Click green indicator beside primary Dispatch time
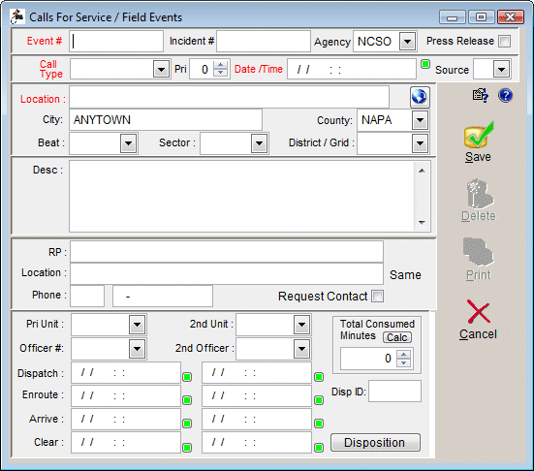Image resolution: width=534 pixels, height=471 pixels. click(x=187, y=377)
